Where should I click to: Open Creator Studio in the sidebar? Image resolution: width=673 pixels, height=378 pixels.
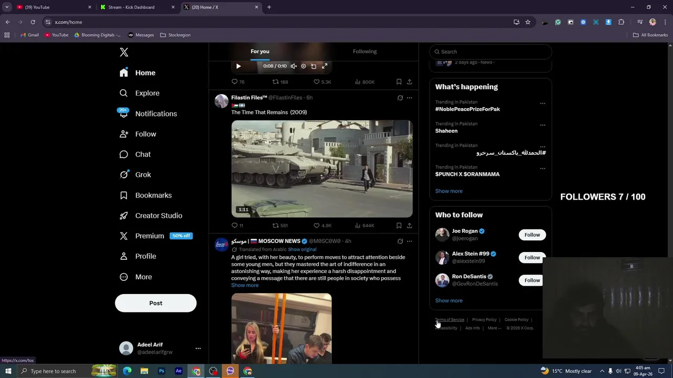click(151, 216)
